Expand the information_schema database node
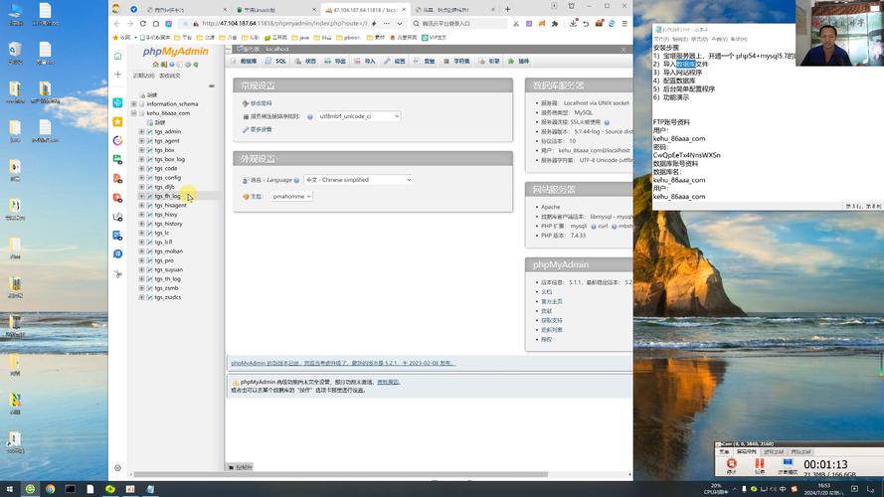The image size is (884, 497). tap(133, 104)
